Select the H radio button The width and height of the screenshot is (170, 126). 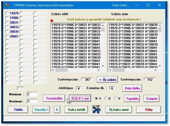point(96,98)
